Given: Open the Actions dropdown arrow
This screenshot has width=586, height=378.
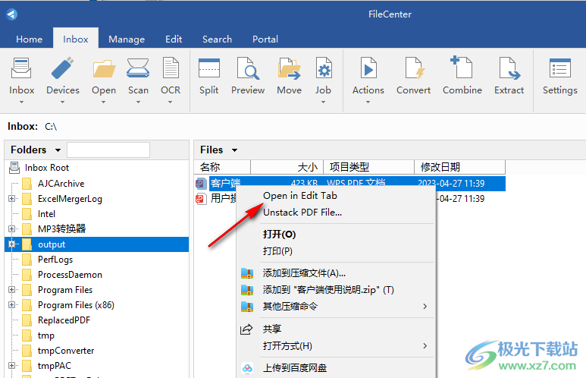Looking at the screenshot, I should [x=368, y=102].
